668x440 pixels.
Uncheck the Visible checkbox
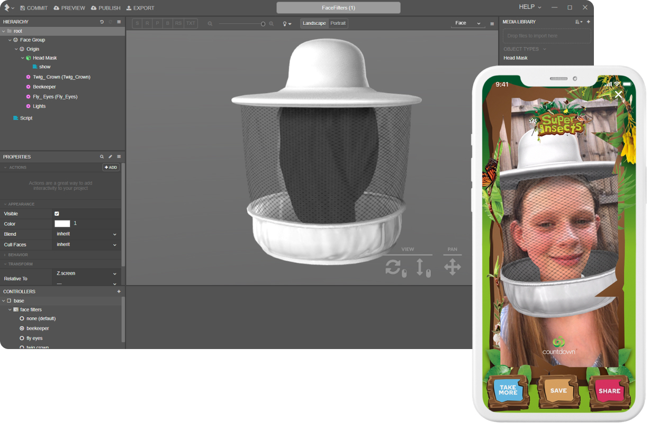57,214
